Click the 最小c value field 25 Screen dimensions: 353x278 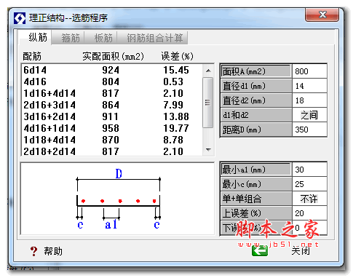(310, 184)
